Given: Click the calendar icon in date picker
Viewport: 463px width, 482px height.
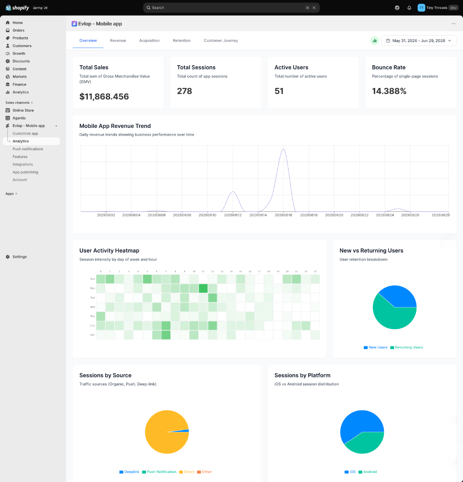Looking at the screenshot, I should tap(388, 41).
